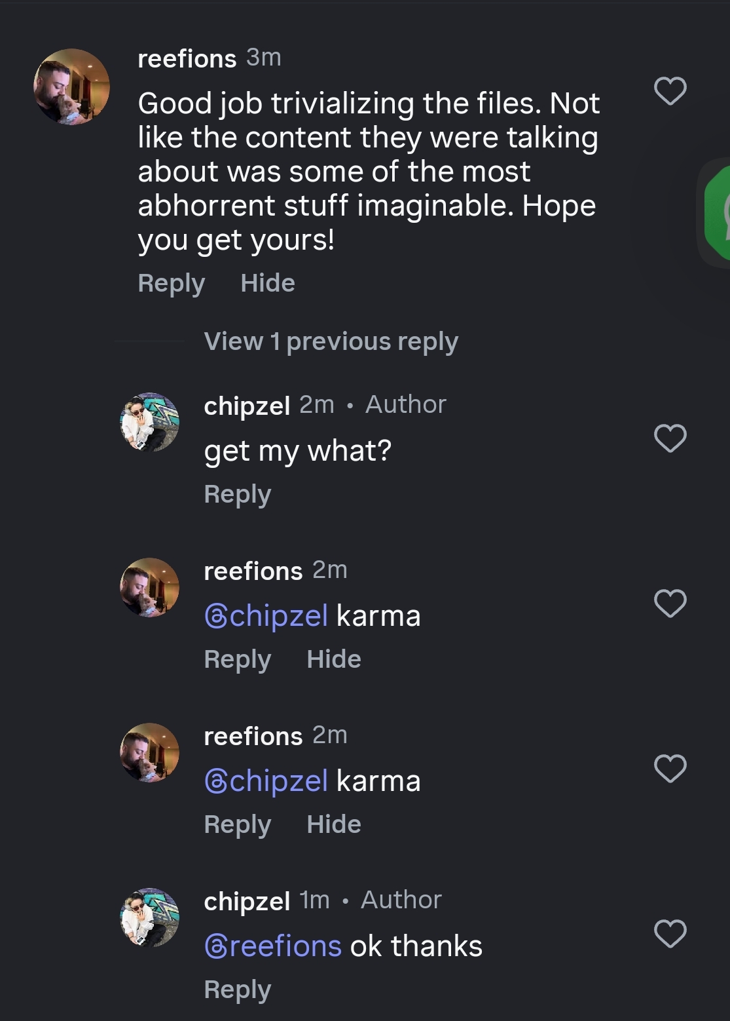Viewport: 730px width, 1021px height.
Task: Open reefions username on the top comment
Action: click(x=187, y=59)
